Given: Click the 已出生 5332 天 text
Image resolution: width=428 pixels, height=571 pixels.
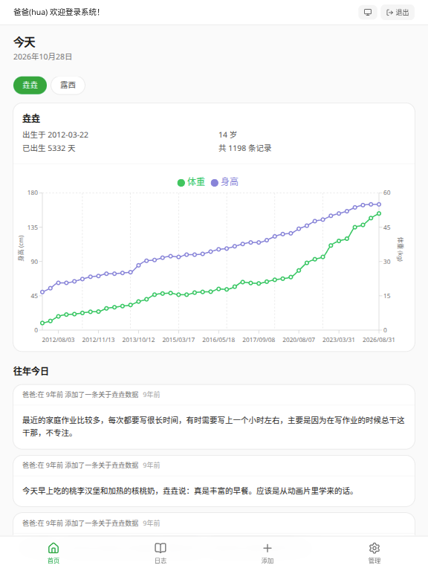Looking at the screenshot, I should coord(49,148).
